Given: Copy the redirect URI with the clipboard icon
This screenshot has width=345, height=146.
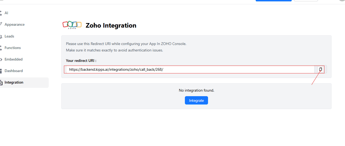Looking at the screenshot, I should pos(321,69).
